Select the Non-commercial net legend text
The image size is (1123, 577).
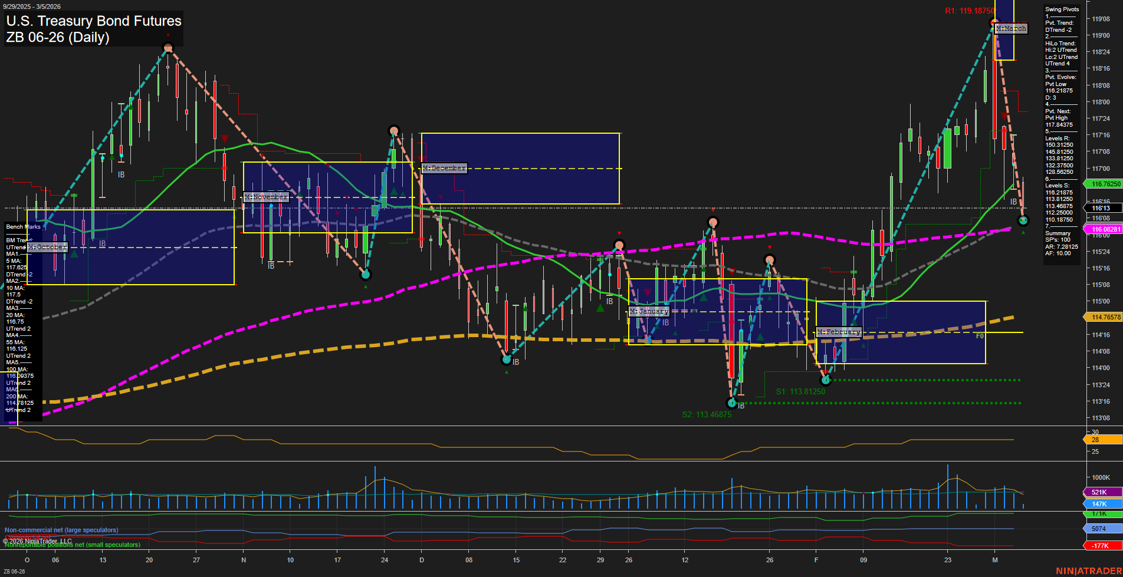(61, 530)
